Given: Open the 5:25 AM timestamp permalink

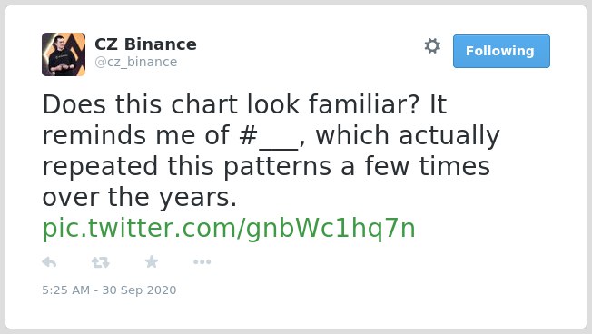Looking at the screenshot, I should (66, 290).
